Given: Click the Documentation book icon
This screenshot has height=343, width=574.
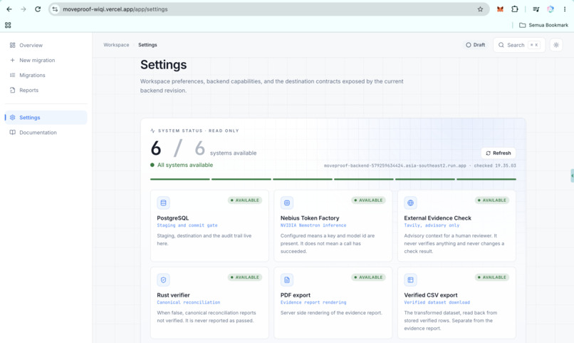Looking at the screenshot, I should click(x=12, y=133).
